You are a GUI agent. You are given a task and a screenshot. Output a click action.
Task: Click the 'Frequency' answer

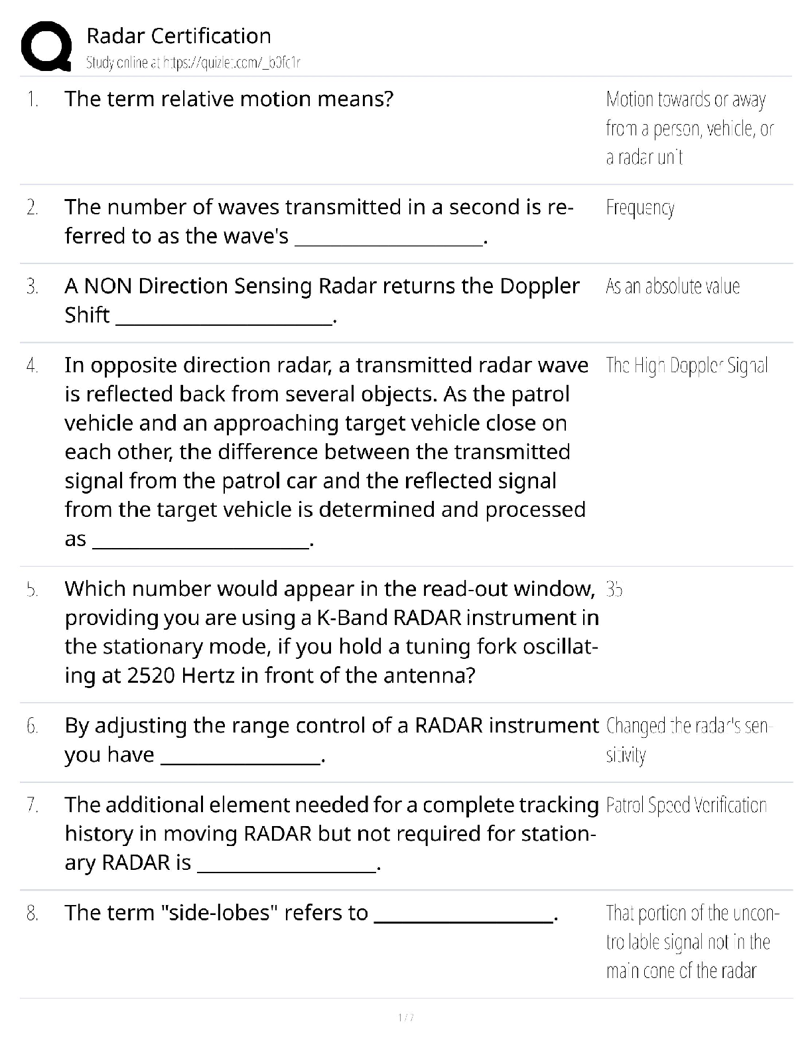pyautogui.click(x=640, y=208)
